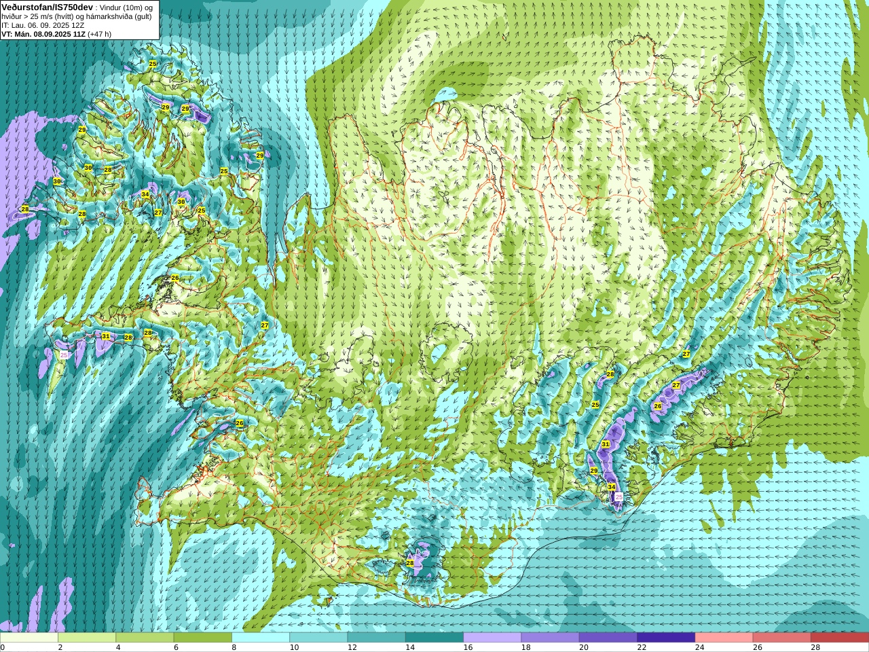Viewport: 869px width, 652px height.
Task: Click the '8' tick label on the legend scale
Action: tap(234, 647)
